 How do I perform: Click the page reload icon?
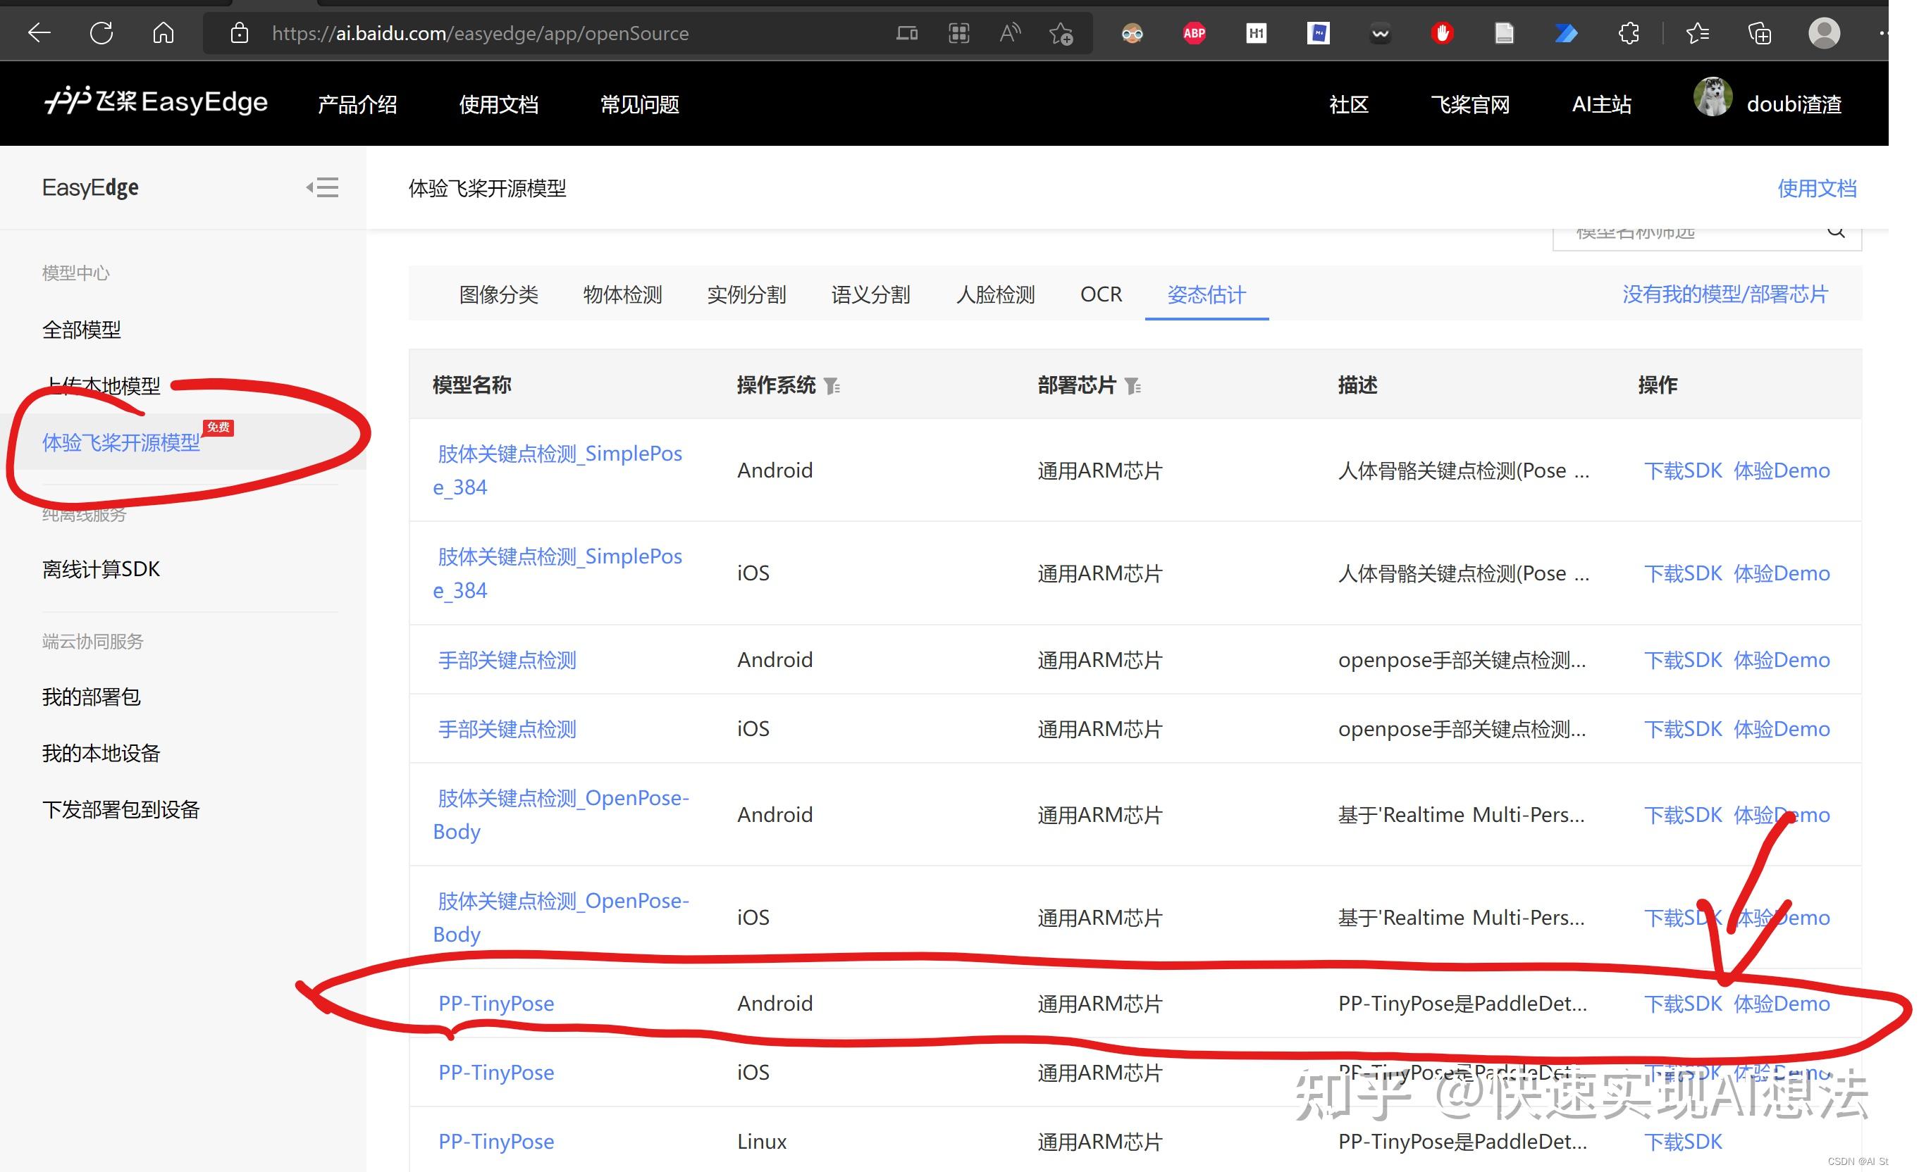(x=101, y=32)
